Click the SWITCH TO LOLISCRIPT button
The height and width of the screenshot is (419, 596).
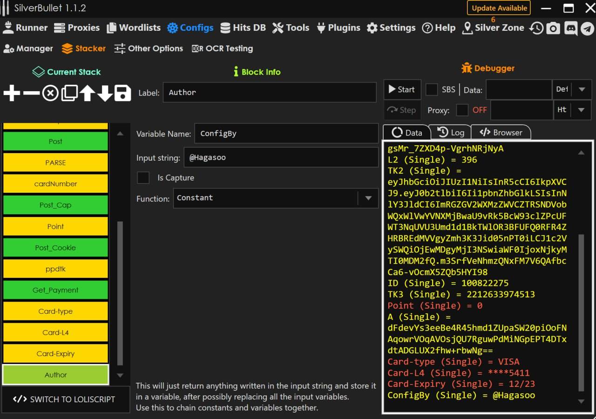coord(65,399)
